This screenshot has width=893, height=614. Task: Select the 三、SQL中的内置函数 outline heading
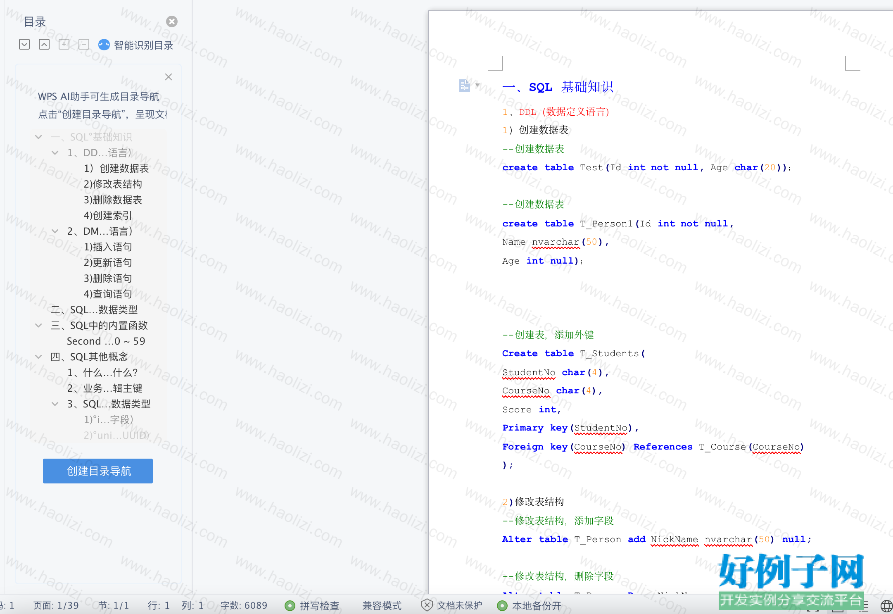99,325
